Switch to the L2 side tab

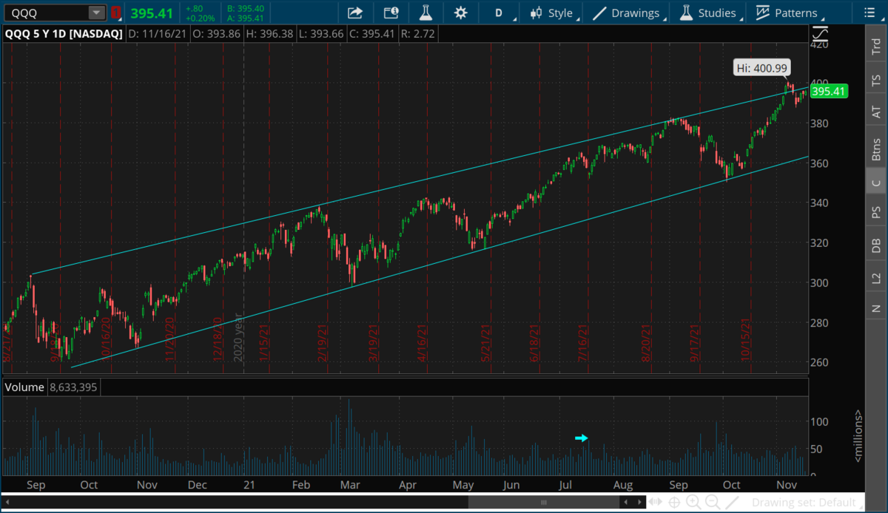[x=876, y=279]
